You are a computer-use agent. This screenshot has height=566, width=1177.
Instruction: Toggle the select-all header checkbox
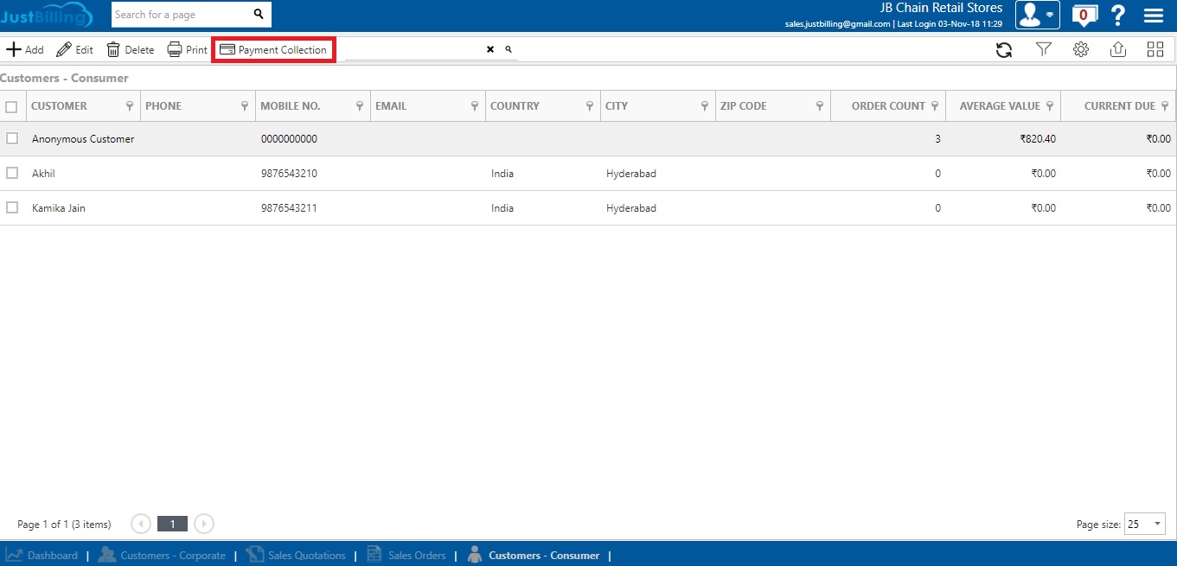[x=11, y=107]
